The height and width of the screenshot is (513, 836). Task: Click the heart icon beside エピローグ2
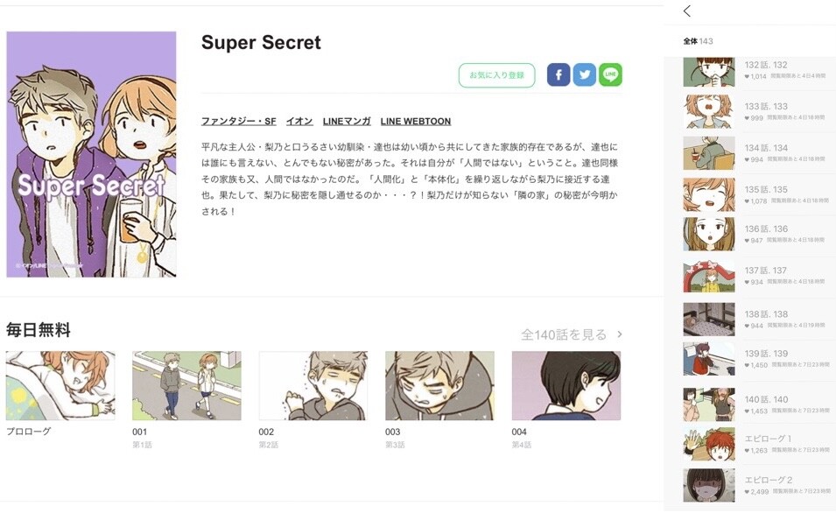[x=747, y=492]
